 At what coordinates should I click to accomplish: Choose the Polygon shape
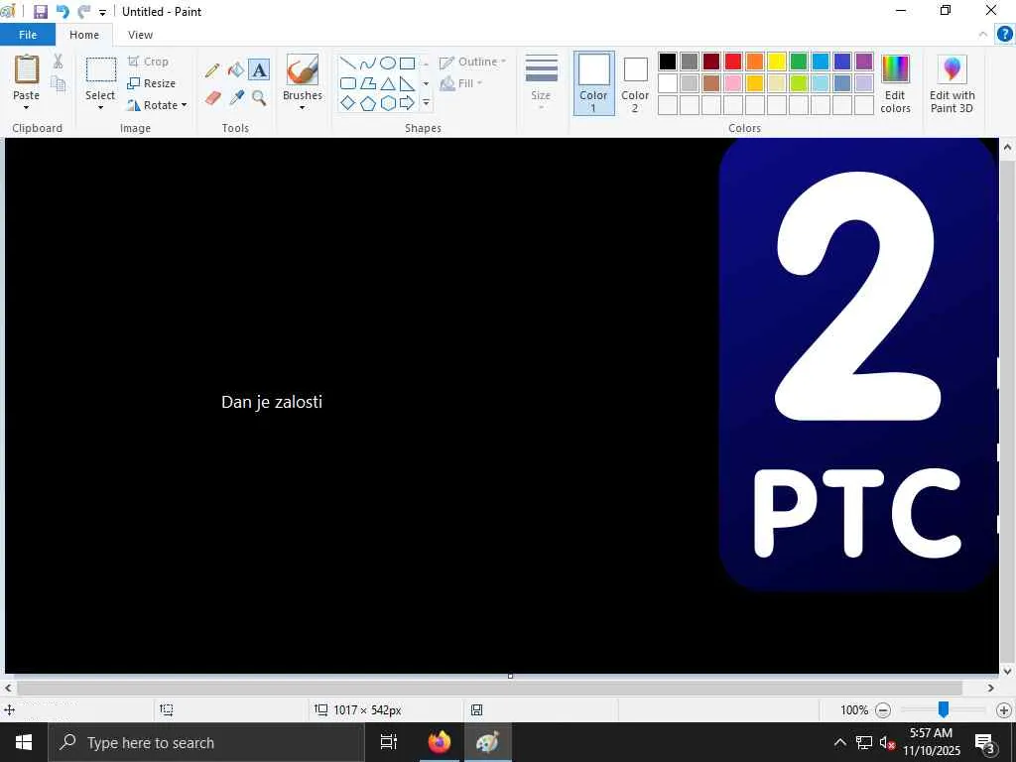(x=368, y=83)
